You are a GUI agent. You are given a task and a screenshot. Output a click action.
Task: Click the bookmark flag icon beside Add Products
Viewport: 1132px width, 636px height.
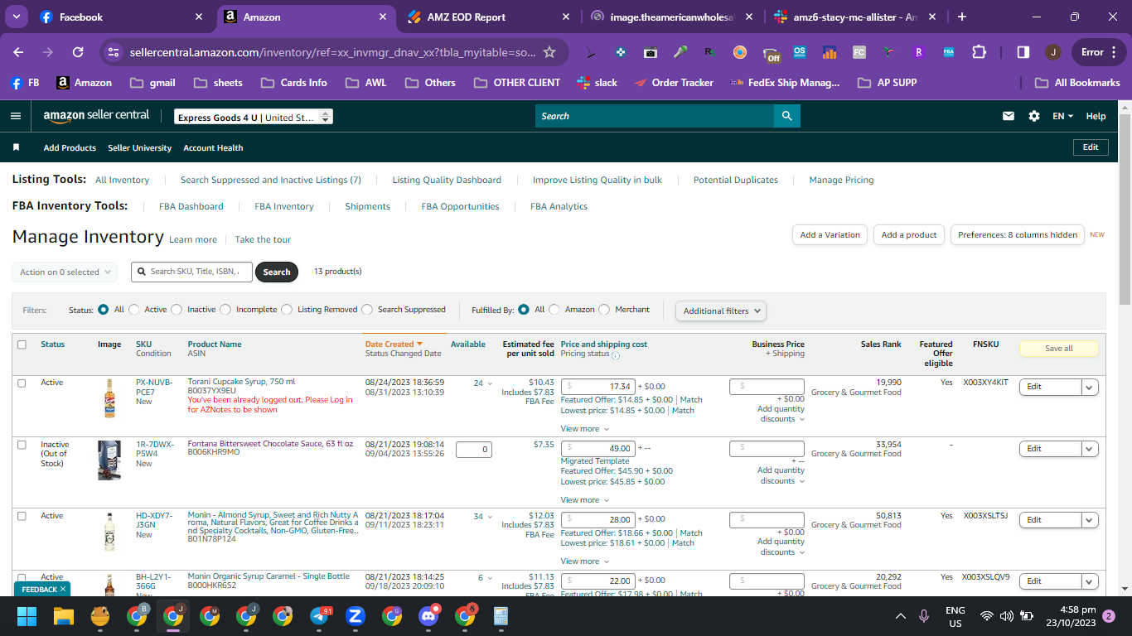[16, 147]
